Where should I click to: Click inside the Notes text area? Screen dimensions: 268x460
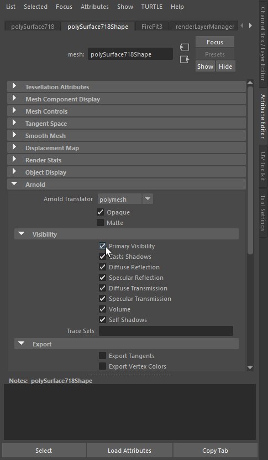coord(130,412)
